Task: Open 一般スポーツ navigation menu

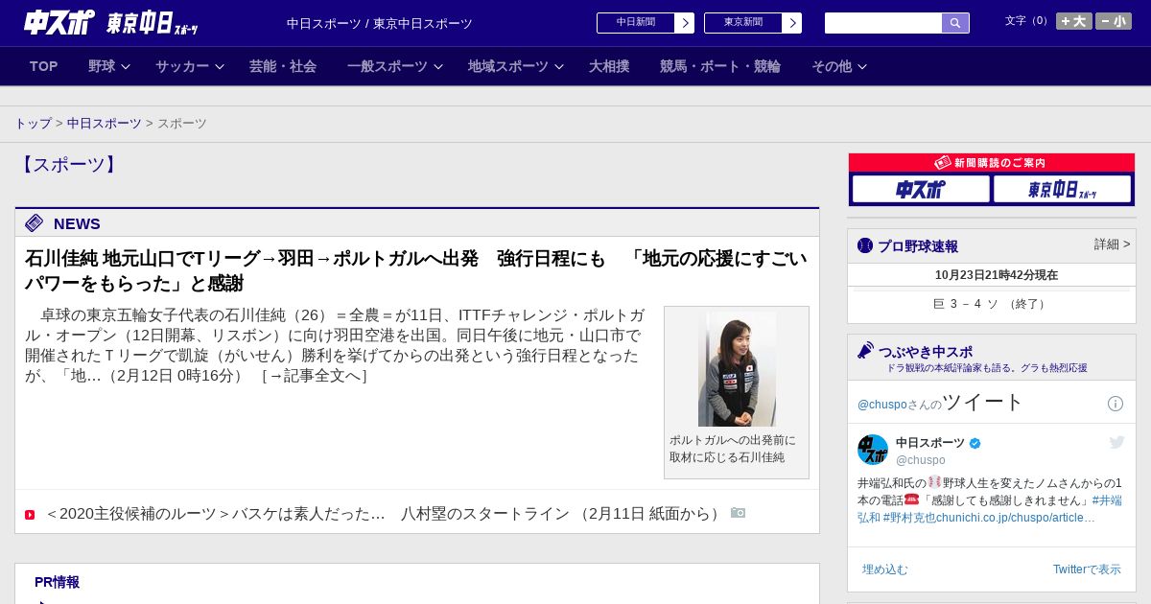Action: point(388,66)
